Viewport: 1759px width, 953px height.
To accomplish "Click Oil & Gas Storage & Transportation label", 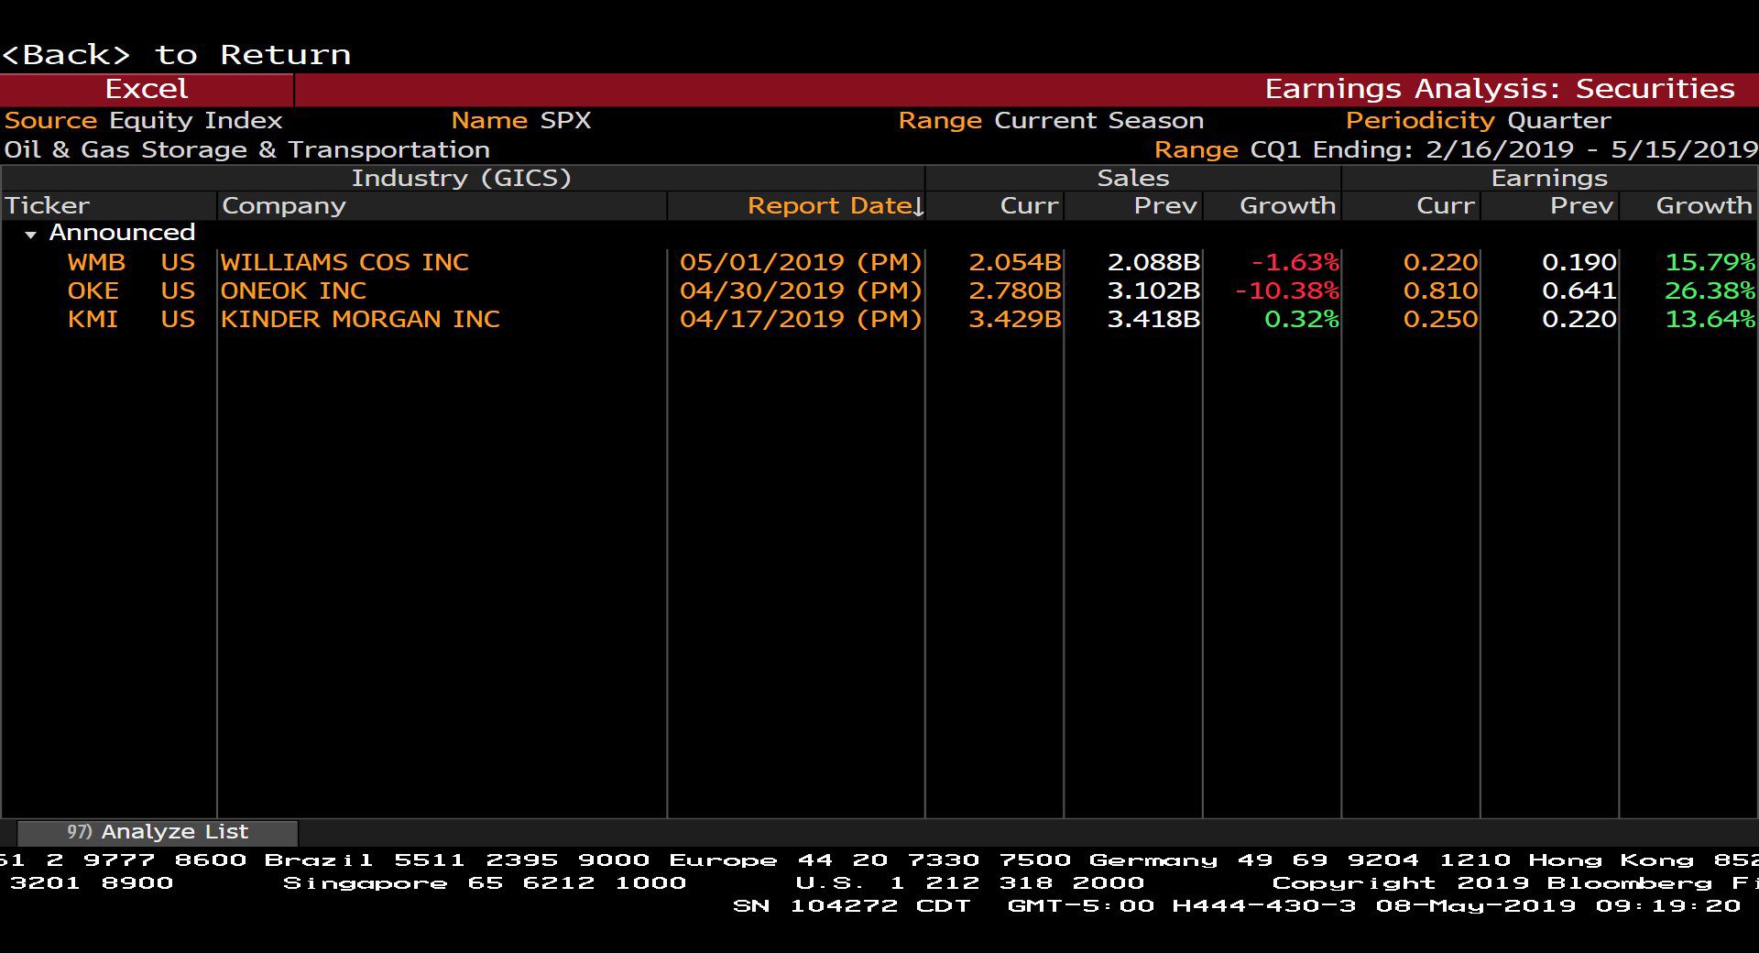I will 247,149.
